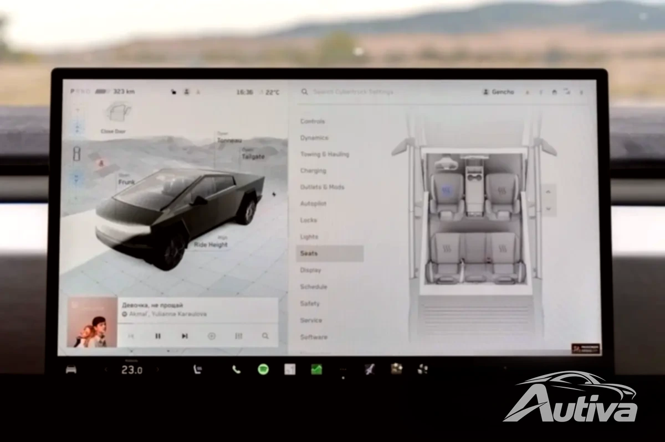Select the Seats settings section
Image resolution: width=665 pixels, height=442 pixels.
coord(330,253)
